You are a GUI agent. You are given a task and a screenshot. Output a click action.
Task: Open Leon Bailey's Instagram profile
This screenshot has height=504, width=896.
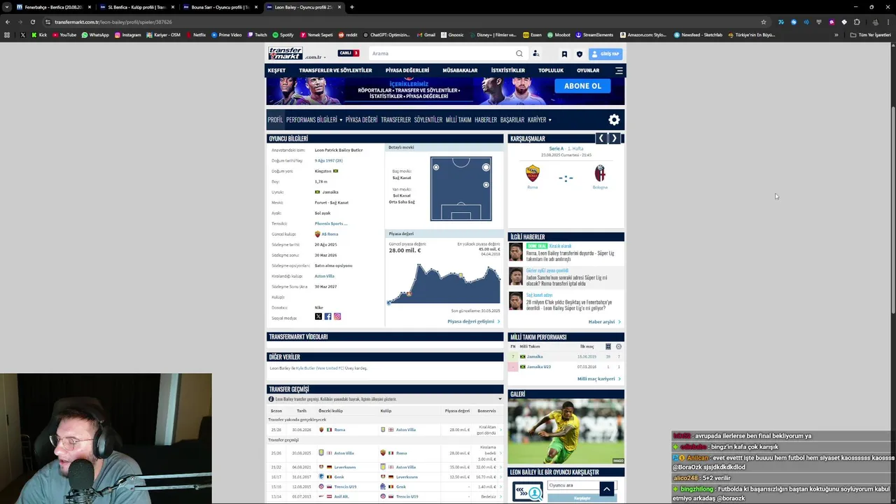click(337, 316)
